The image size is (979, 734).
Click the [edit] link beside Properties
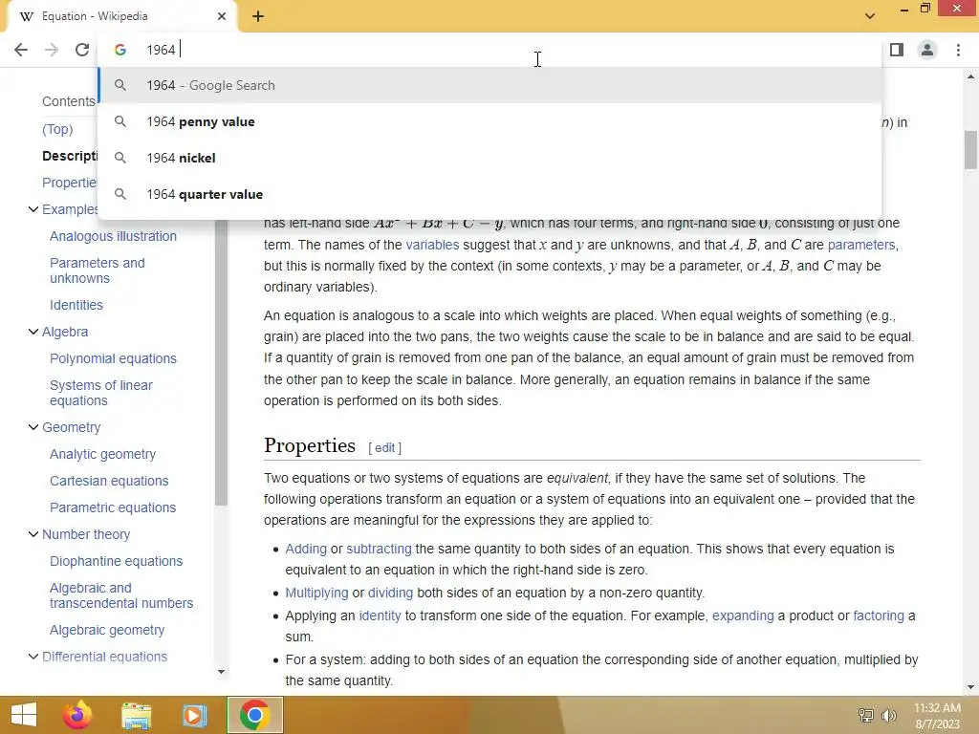click(x=384, y=447)
